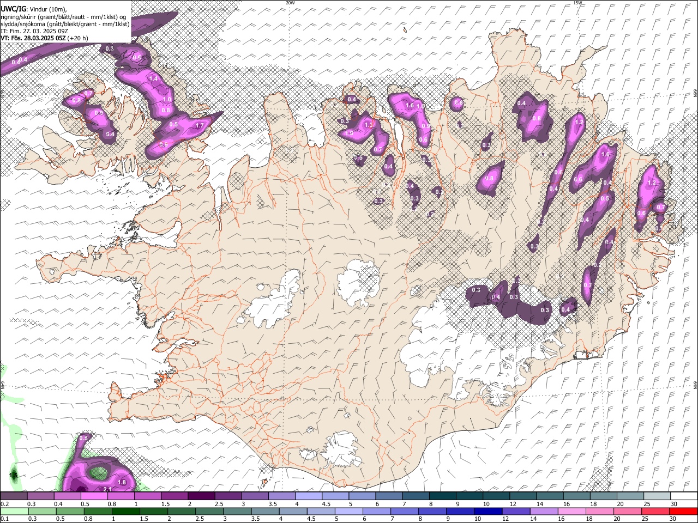Click bottom legend swatch between 14 and 16
698x523 pixels.
(543, 511)
